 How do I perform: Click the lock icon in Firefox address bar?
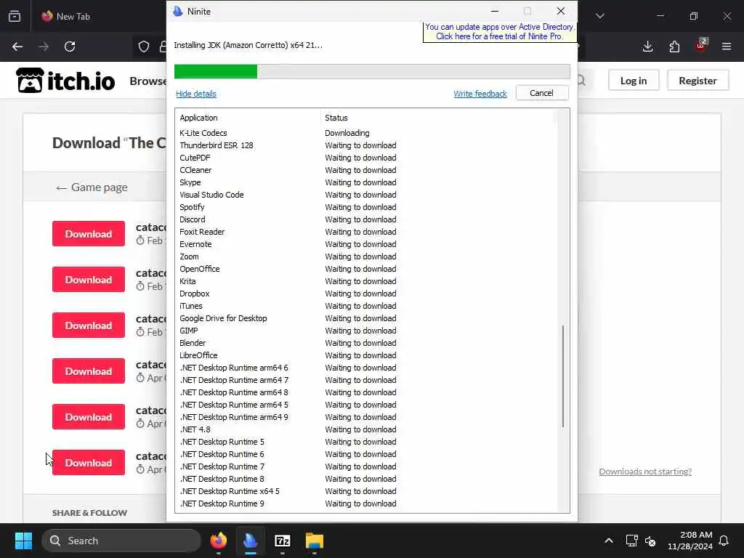click(x=163, y=46)
